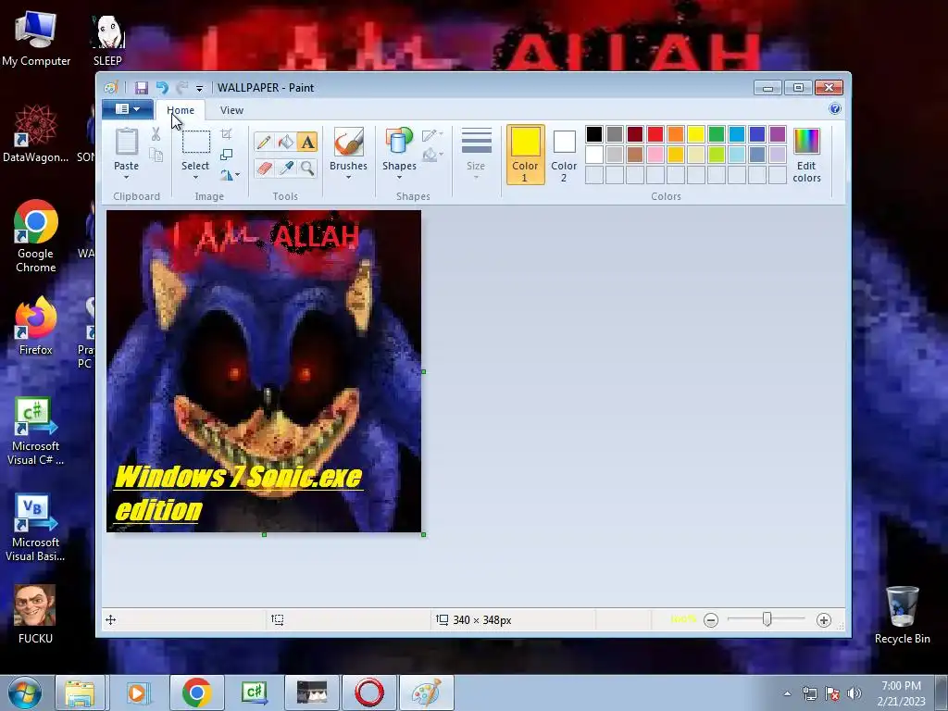
Task: Click the Save icon in quick access toolbar
Action: tap(142, 88)
